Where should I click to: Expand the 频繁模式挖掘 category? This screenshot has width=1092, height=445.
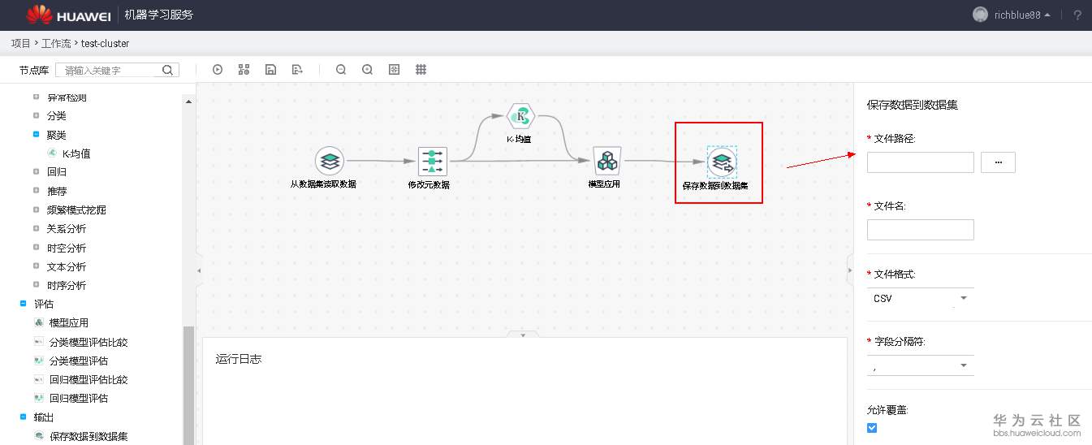36,210
